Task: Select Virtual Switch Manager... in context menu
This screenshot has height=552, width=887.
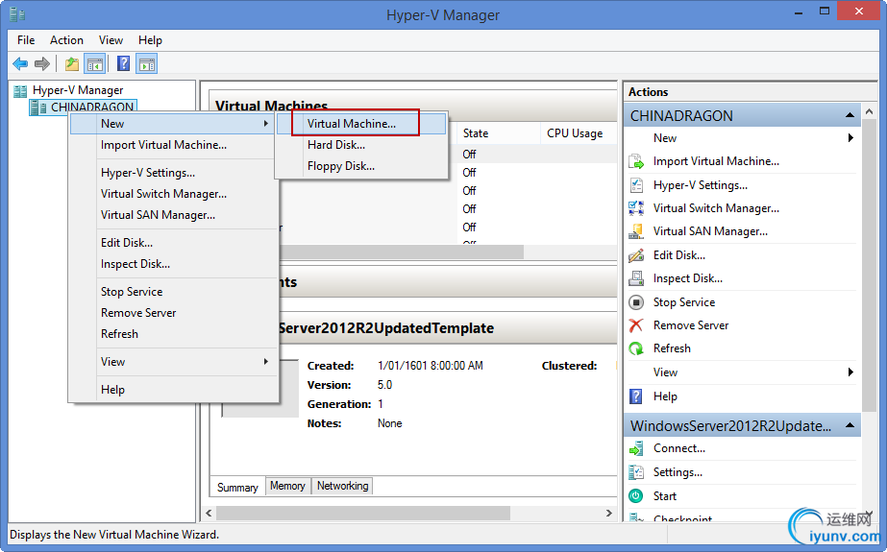Action: pyautogui.click(x=174, y=194)
